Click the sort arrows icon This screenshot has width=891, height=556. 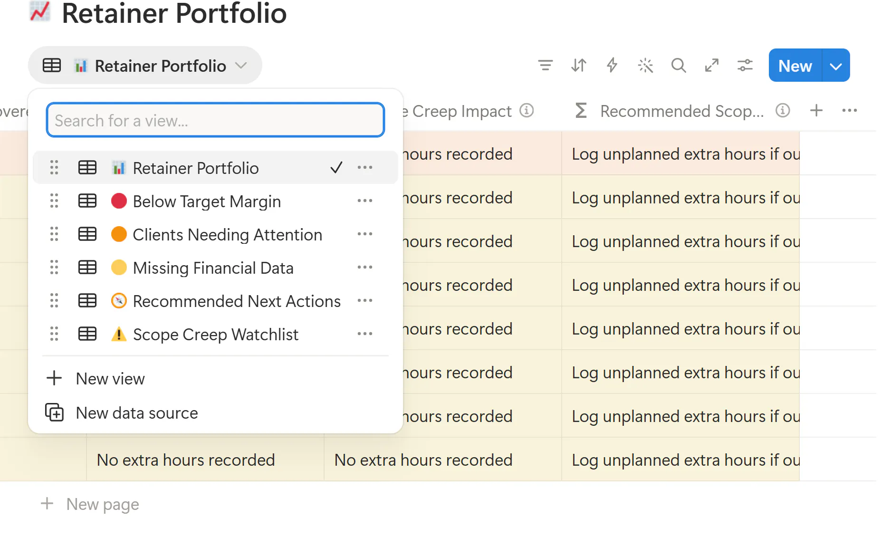coord(578,65)
